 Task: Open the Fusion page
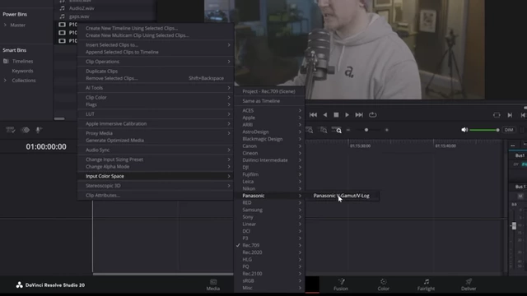tap(341, 284)
